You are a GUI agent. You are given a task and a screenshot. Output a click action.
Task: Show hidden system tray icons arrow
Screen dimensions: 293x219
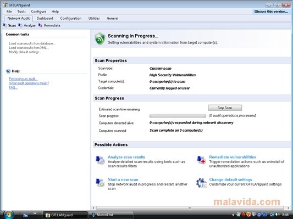233,215
